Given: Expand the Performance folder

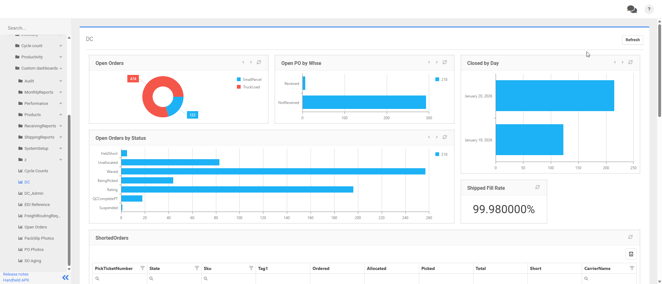Looking at the screenshot, I should coord(36,103).
